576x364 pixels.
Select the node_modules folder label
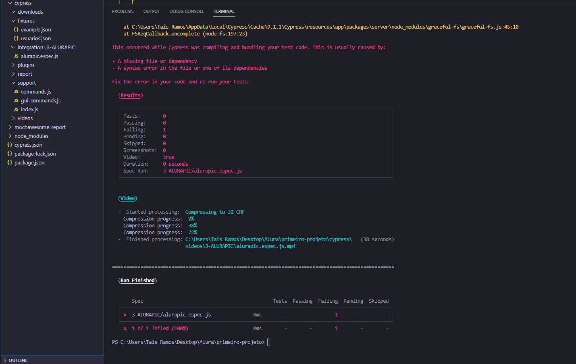click(31, 136)
